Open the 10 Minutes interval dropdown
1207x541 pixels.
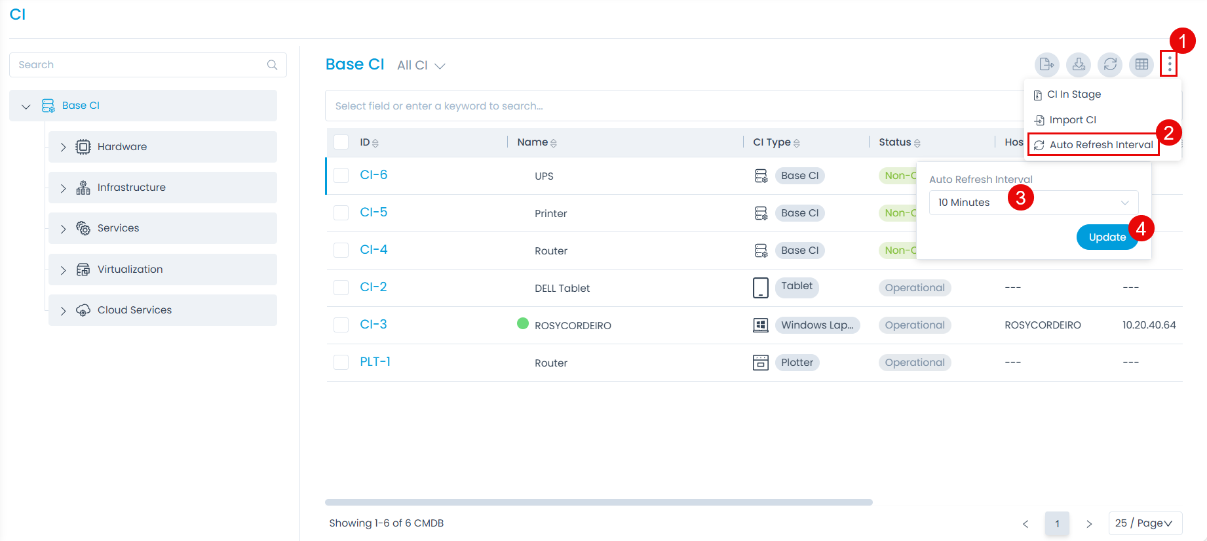tap(1033, 203)
